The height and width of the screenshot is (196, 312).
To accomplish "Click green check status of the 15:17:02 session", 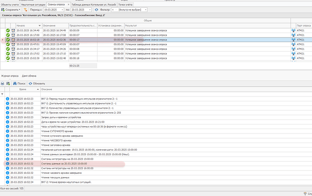I will pos(8,53).
